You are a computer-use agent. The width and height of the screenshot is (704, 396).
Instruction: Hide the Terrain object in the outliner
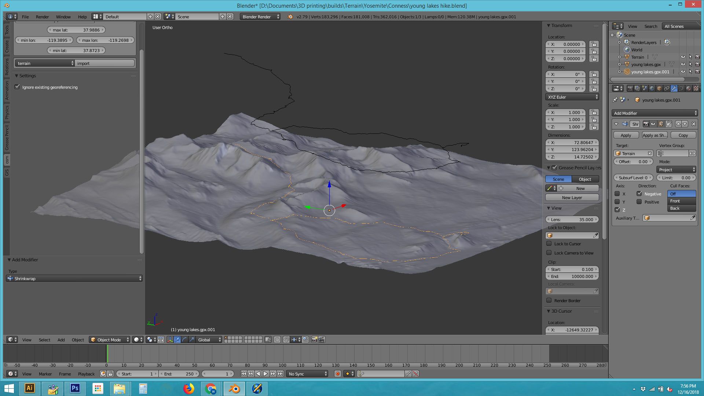click(x=683, y=57)
